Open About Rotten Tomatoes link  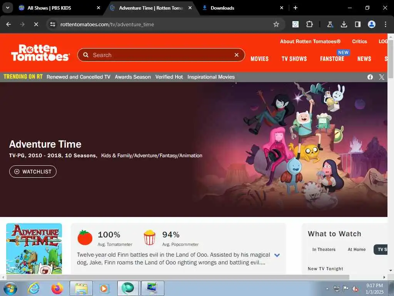tap(311, 42)
